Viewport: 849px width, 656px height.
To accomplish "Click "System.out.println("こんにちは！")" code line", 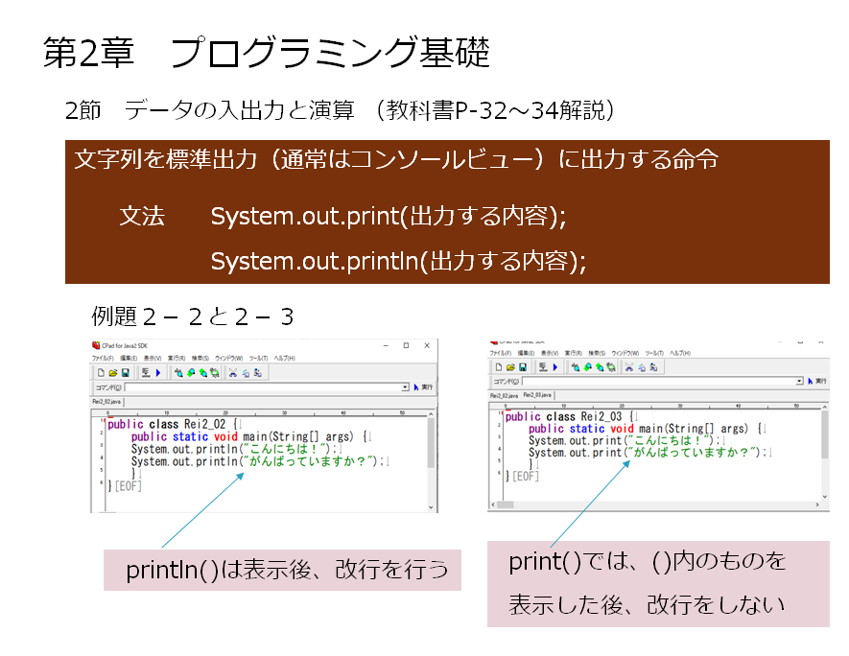I will [232, 449].
